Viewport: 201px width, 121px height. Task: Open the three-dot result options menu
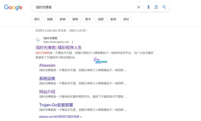tap(73, 42)
